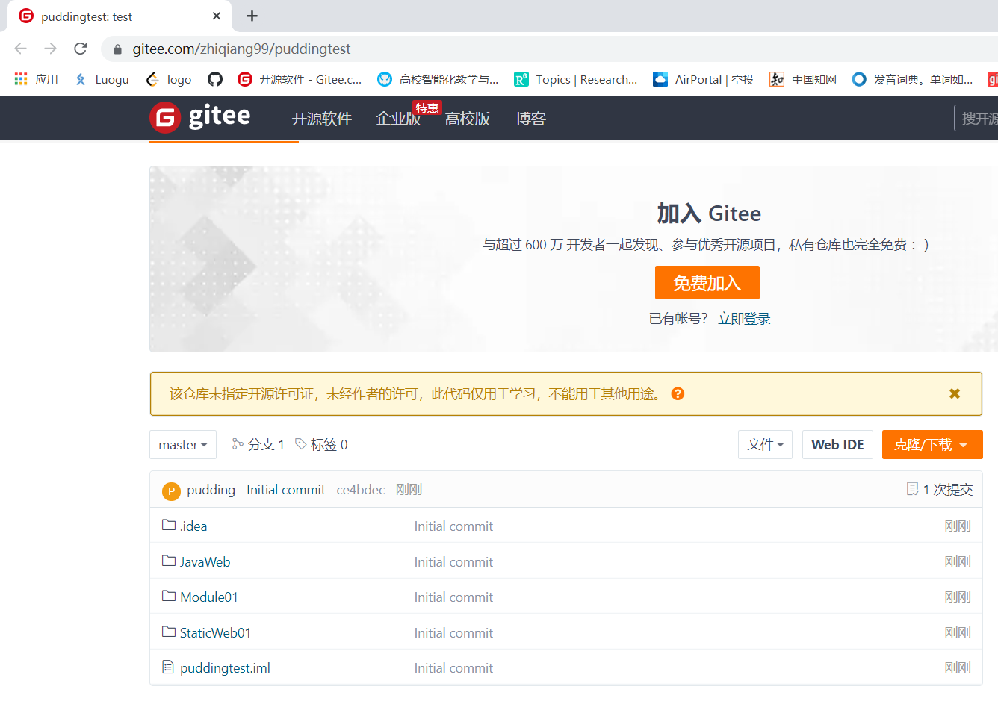Open the 发音词典 bookmark
This screenshot has width=998, height=713.
coord(912,79)
